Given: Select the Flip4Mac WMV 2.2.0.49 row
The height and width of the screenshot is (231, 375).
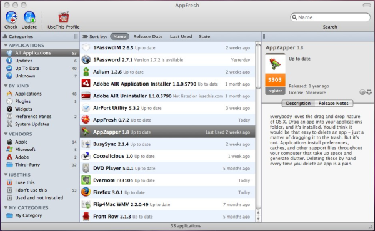Looking at the screenshot, I should (167, 204).
